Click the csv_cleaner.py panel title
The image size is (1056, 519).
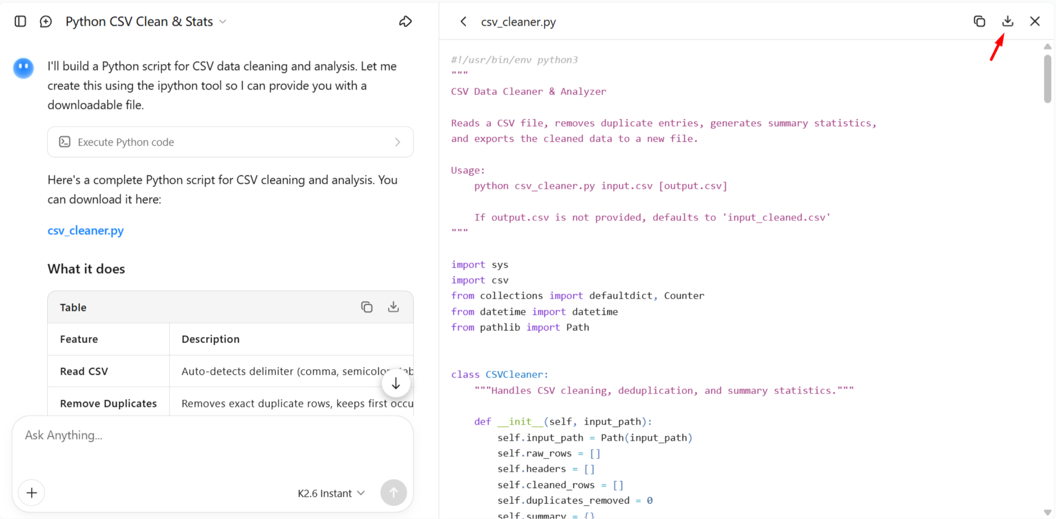coord(518,22)
